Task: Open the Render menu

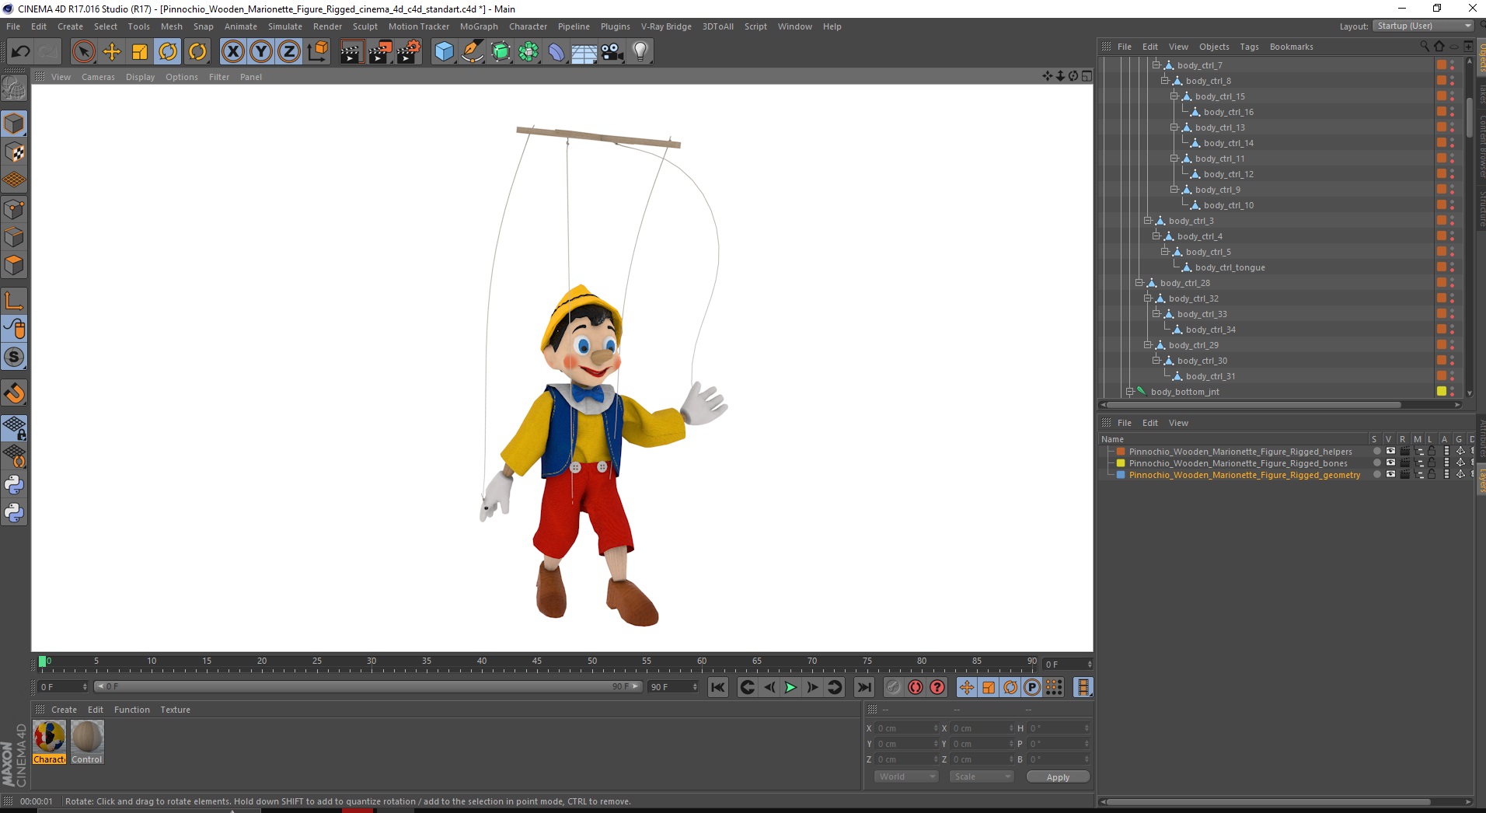Action: tap(327, 26)
